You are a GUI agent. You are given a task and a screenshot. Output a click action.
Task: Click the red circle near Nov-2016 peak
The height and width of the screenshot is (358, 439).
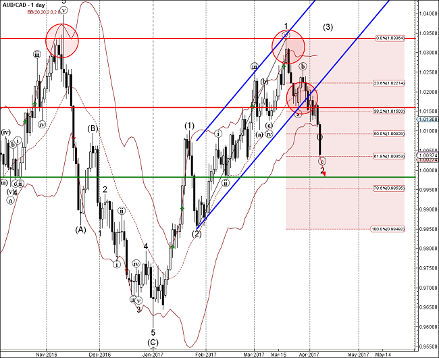tap(62, 39)
